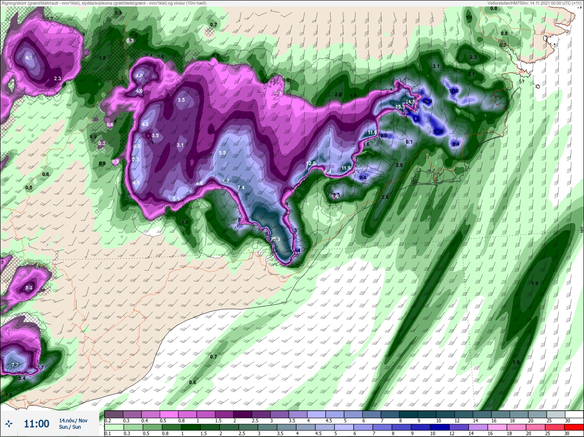This screenshot has width=584, height=437.
Task: Click the 25.3 precipitation value on the map
Action: pyautogui.click(x=275, y=239)
